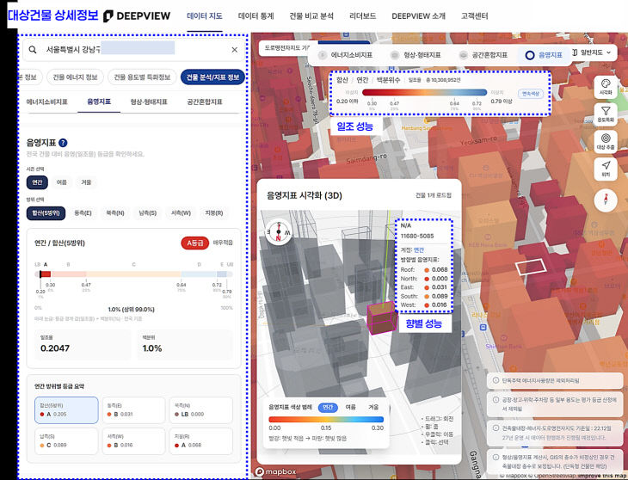
Task: Click the 동측(E) B 0.031 summary card
Action: point(133,410)
